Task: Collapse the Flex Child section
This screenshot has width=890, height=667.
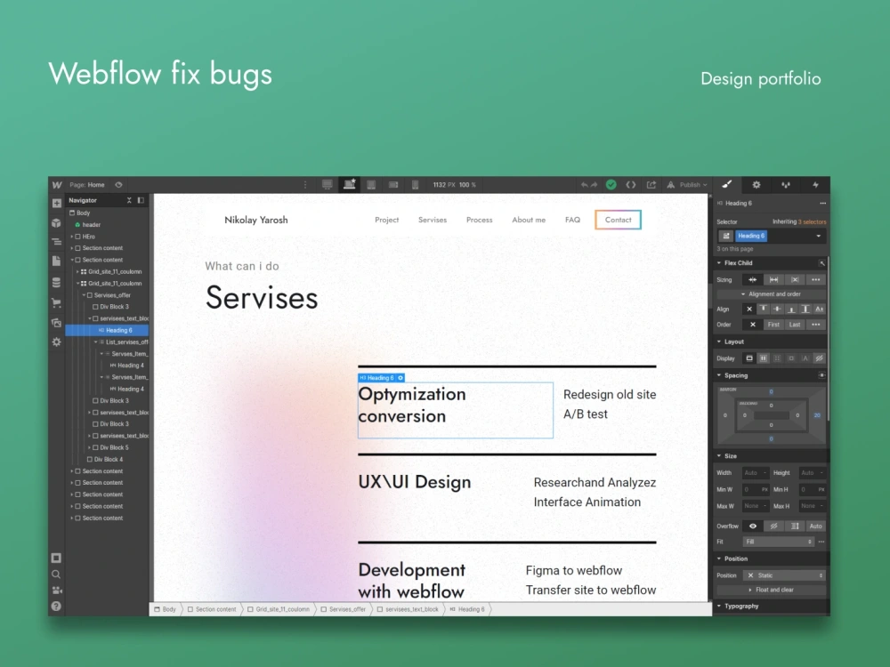Action: point(718,263)
